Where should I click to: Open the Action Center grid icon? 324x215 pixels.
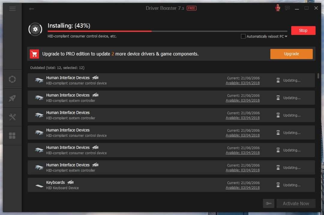12,135
